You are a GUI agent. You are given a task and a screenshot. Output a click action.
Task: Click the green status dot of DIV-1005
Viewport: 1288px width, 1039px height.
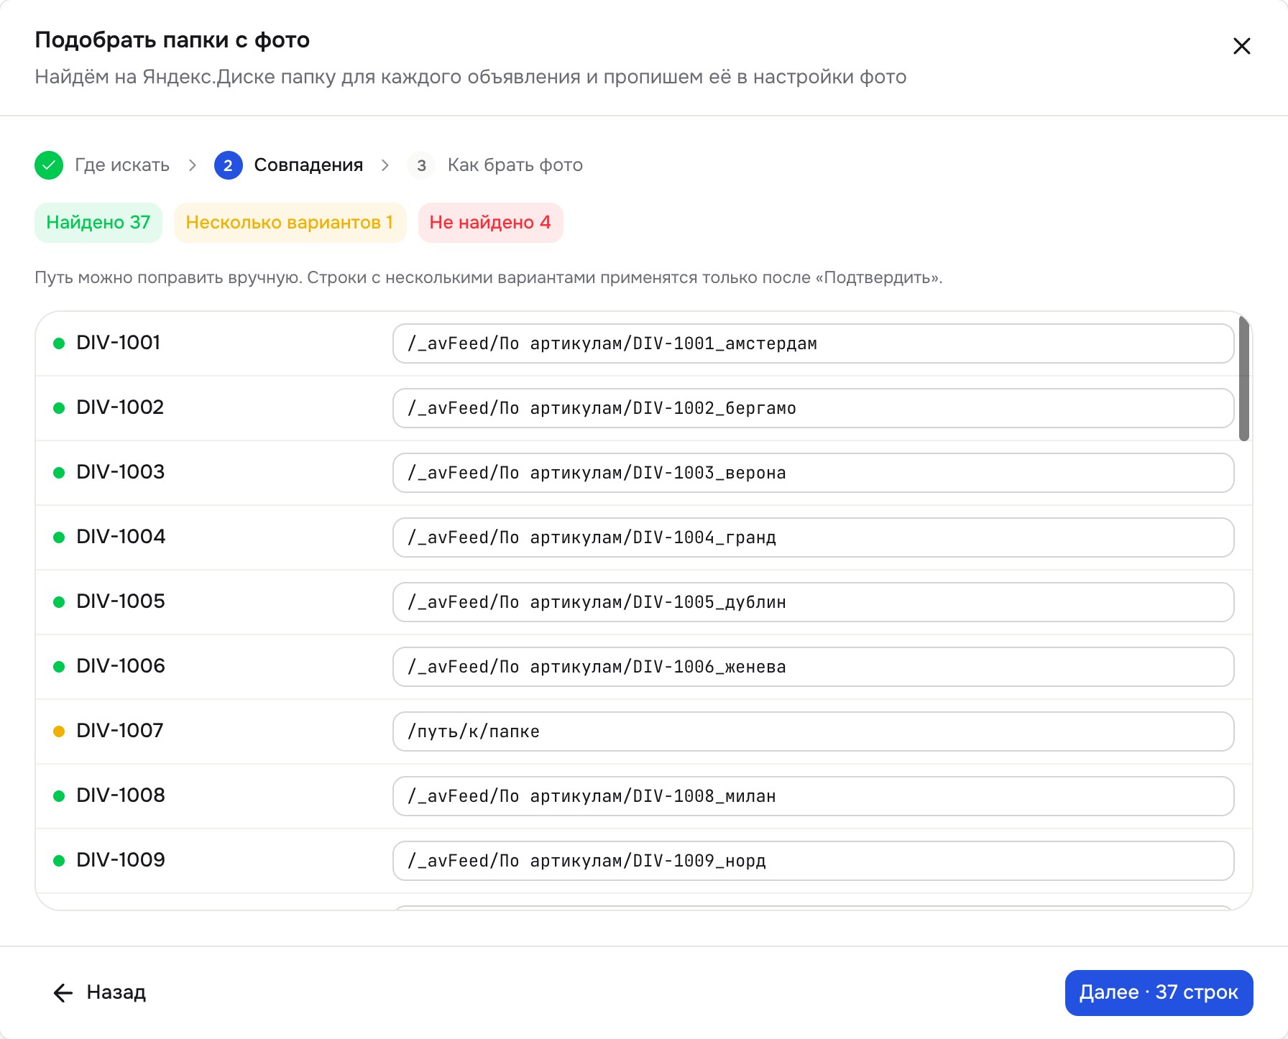tap(59, 602)
